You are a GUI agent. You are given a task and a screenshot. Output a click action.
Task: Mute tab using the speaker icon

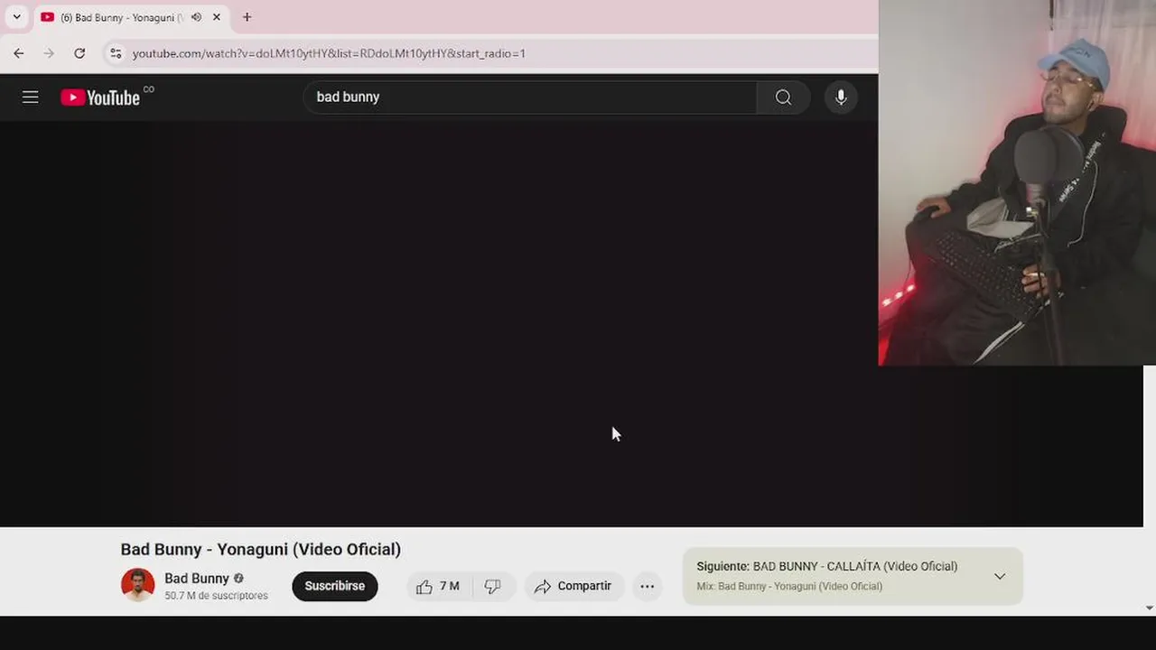(196, 17)
